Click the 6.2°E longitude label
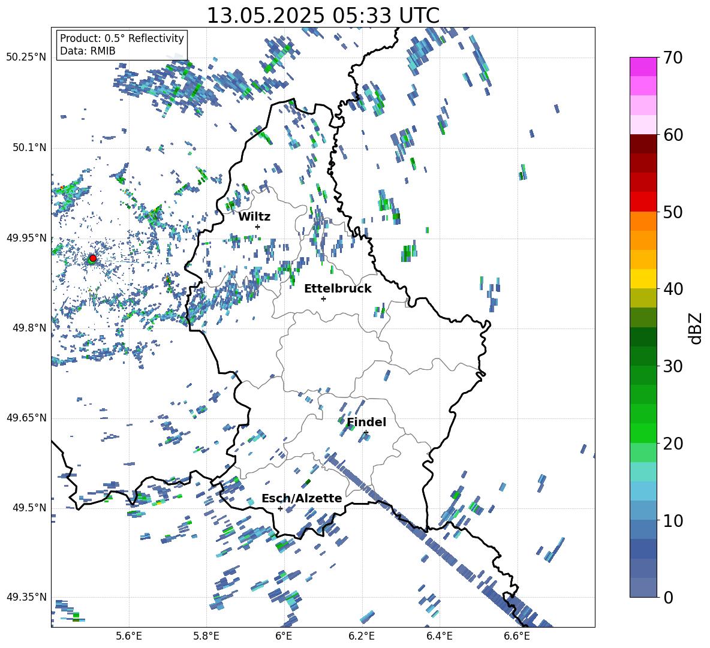Screen dimensions: 710x648 [x=362, y=636]
